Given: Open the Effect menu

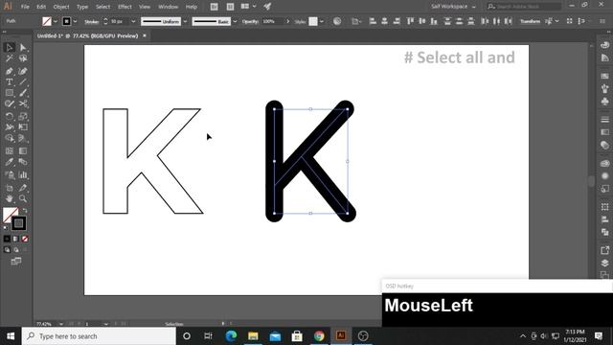Looking at the screenshot, I should point(125,7).
